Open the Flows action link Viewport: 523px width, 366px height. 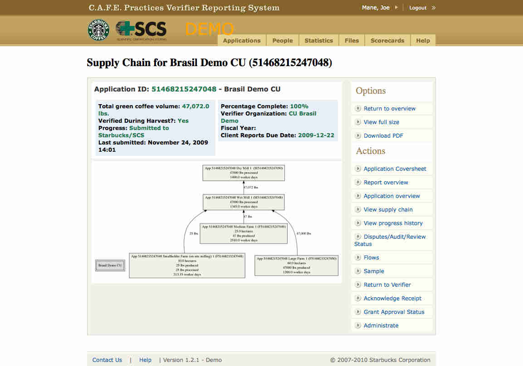point(371,258)
